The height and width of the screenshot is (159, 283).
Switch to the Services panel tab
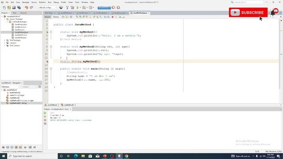[23, 13]
